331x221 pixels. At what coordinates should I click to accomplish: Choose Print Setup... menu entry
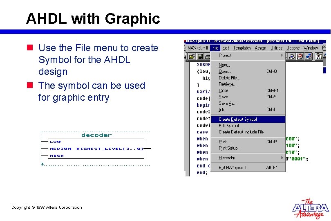248,148
